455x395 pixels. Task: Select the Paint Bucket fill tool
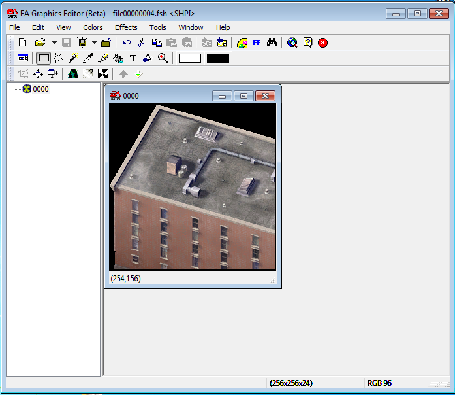click(118, 58)
